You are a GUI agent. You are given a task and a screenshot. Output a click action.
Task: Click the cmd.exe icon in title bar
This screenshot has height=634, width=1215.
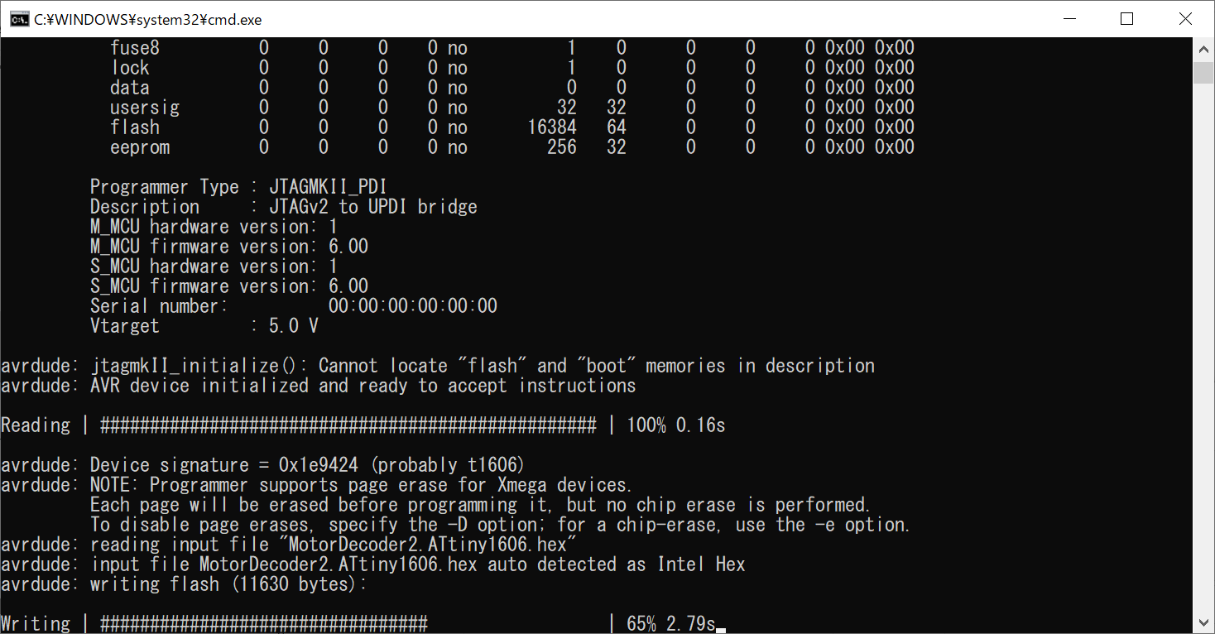click(x=19, y=19)
